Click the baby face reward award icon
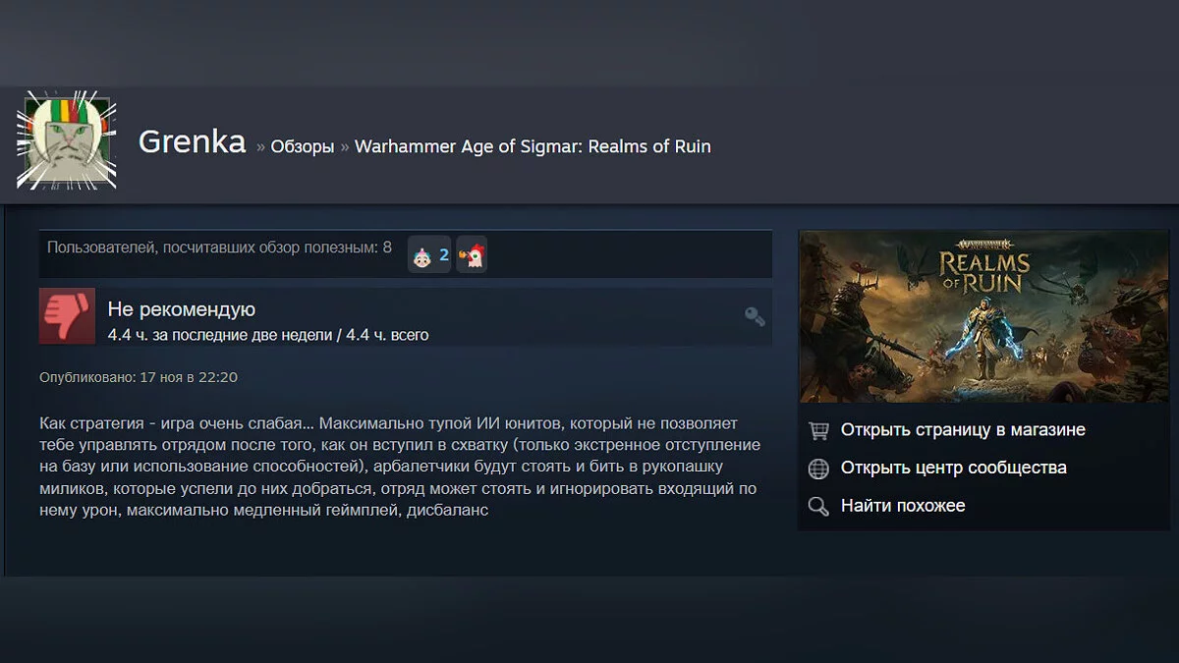 pyautogui.click(x=421, y=256)
